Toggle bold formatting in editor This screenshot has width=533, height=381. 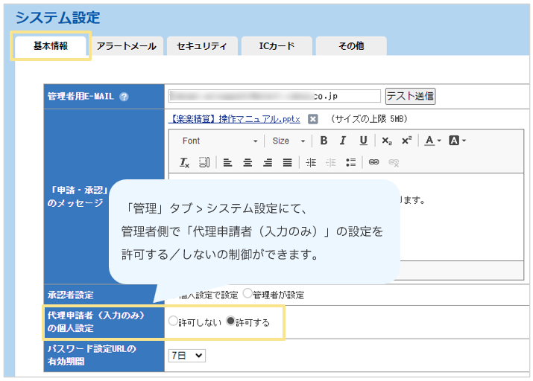324,141
